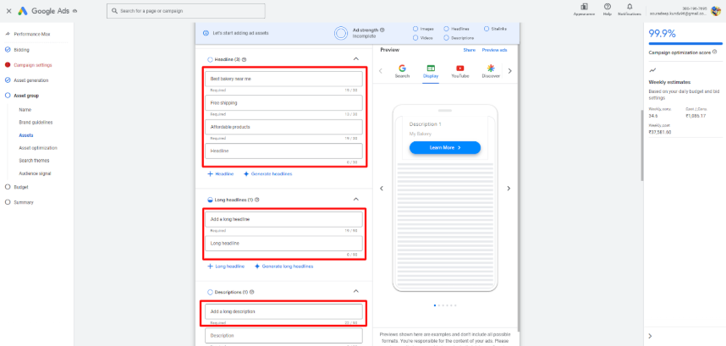Screen dimensions: 726x346
Task: Click the Preview ads link
Action: (x=494, y=50)
